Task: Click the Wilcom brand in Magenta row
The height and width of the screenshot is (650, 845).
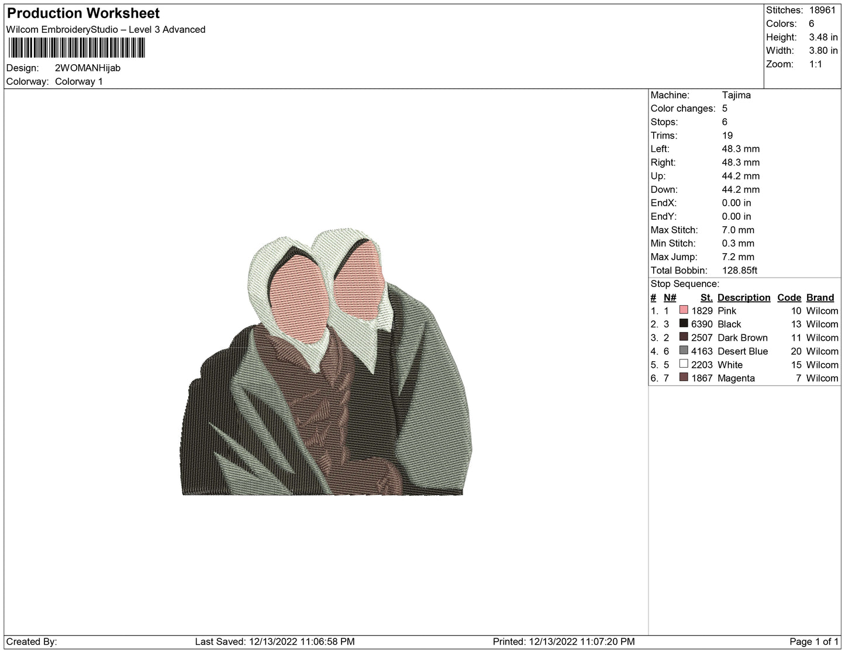Action: (x=822, y=378)
